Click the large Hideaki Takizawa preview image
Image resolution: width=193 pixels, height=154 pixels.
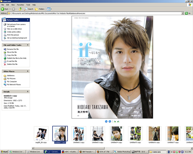point(112,67)
